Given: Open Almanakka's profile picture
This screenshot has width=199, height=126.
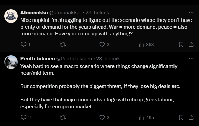Looking at the screenshot, I should coord(11,16).
